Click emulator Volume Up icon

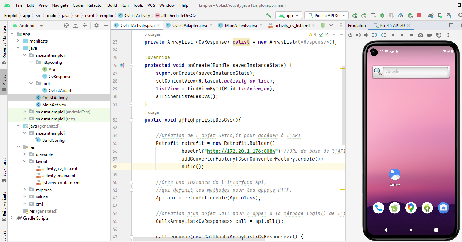click(x=358, y=35)
